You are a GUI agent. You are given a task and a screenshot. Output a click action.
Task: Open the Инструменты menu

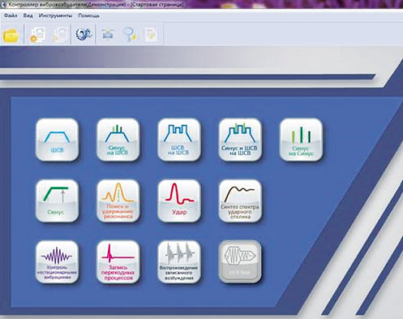pos(55,15)
